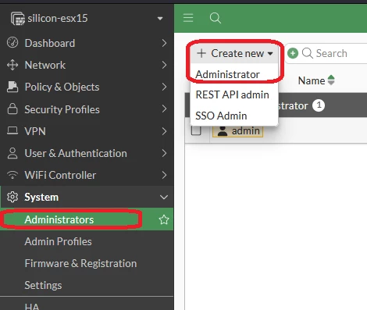Collapse the System section chevron
This screenshot has width=367, height=310.
point(164,198)
